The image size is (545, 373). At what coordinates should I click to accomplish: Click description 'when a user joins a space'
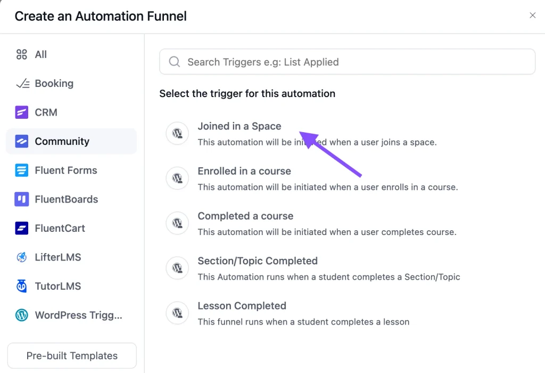click(x=382, y=142)
